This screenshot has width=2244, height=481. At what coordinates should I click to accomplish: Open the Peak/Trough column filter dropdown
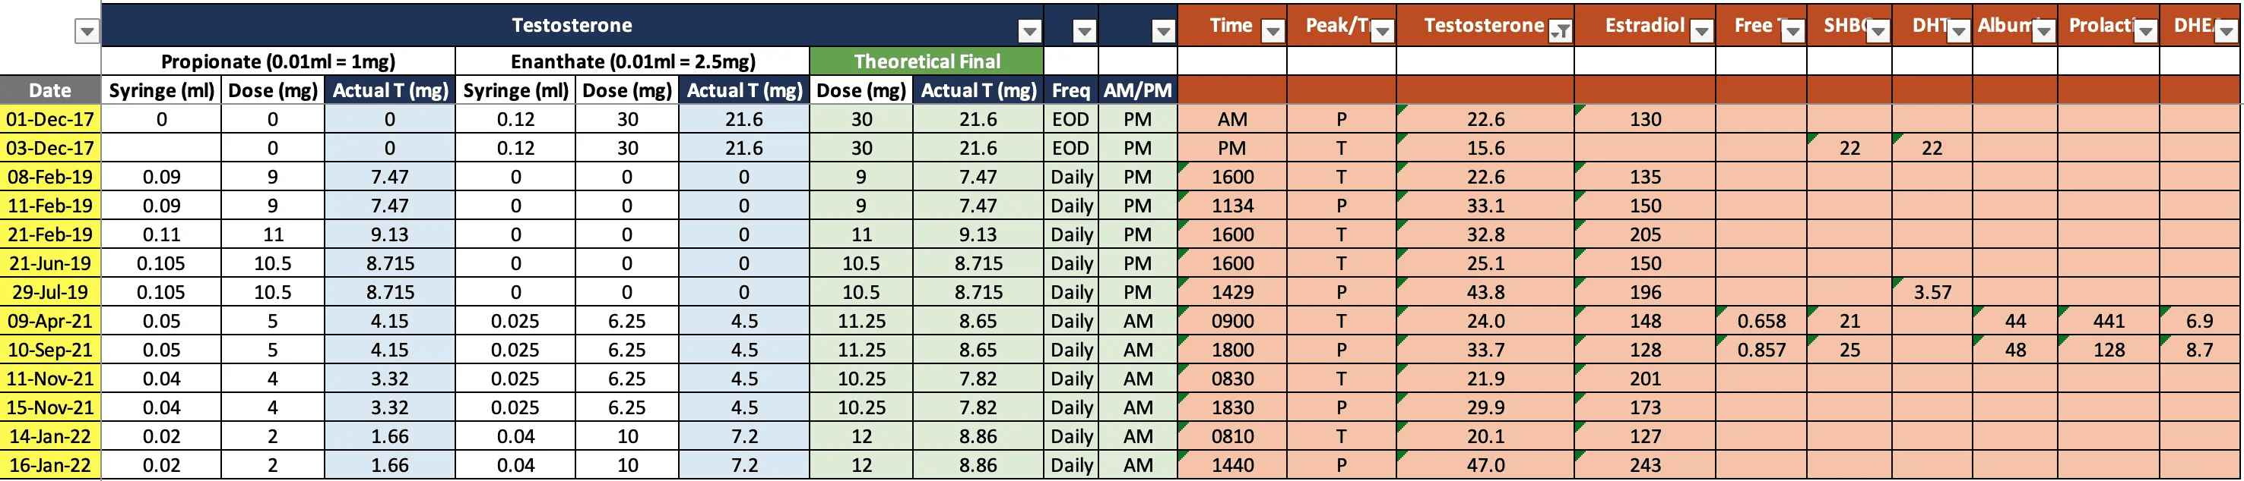pos(1383,32)
